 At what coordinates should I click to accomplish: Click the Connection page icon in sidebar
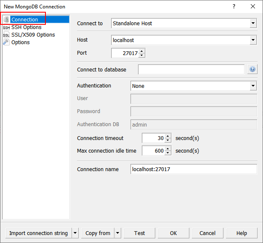(x=6, y=20)
